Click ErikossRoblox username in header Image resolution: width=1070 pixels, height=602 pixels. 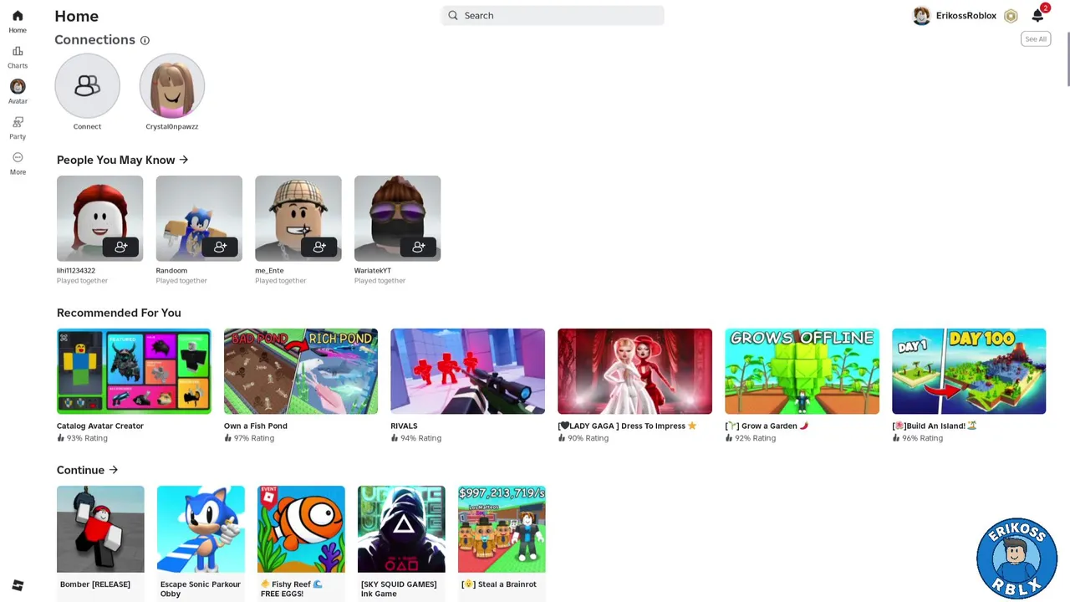pos(966,16)
